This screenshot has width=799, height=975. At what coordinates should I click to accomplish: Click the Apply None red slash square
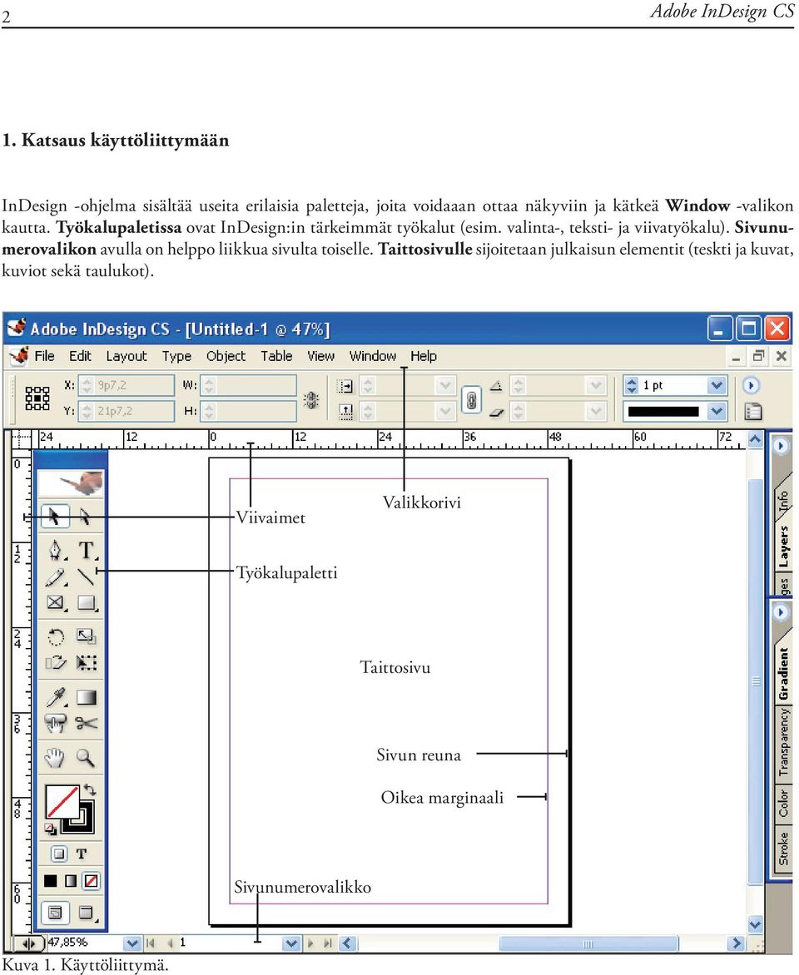[x=91, y=880]
